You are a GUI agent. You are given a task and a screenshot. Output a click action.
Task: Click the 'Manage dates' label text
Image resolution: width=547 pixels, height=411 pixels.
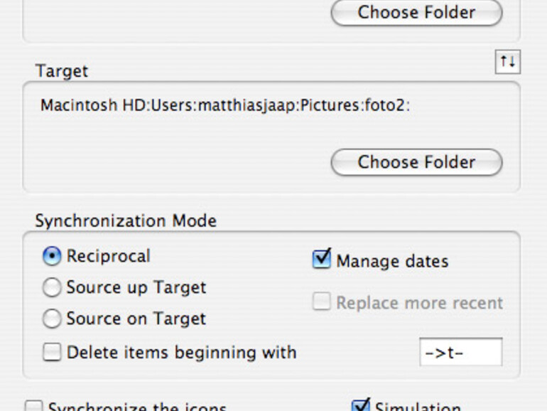point(392,261)
